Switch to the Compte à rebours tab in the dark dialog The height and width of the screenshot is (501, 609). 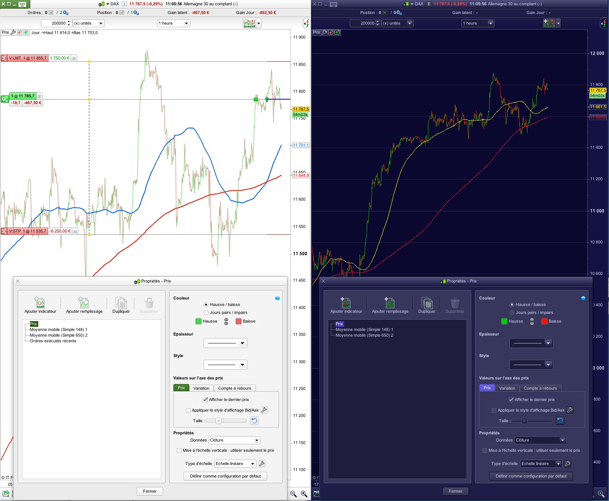coord(540,388)
